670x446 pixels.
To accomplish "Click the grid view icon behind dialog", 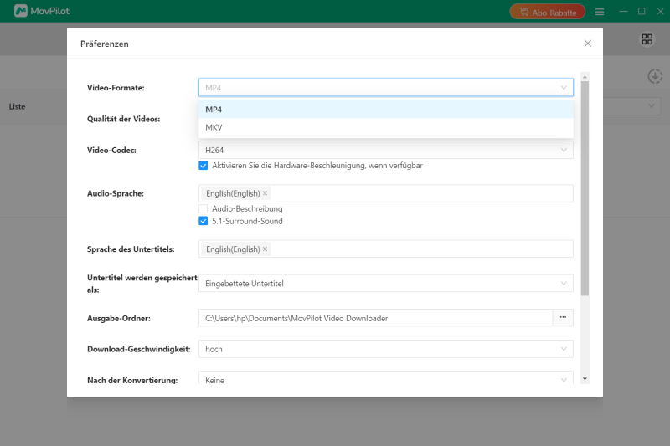I will click(647, 39).
